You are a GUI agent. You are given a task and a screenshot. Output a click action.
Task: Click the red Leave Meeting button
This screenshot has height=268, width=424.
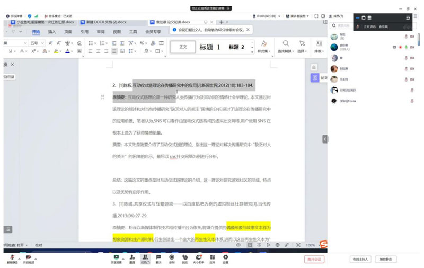(x=314, y=259)
